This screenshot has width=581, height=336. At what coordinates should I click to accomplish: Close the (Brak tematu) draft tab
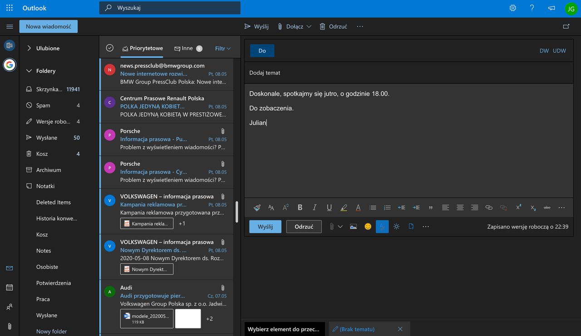(400, 329)
